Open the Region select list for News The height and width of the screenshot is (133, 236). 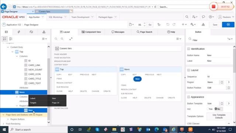tap(222, 82)
